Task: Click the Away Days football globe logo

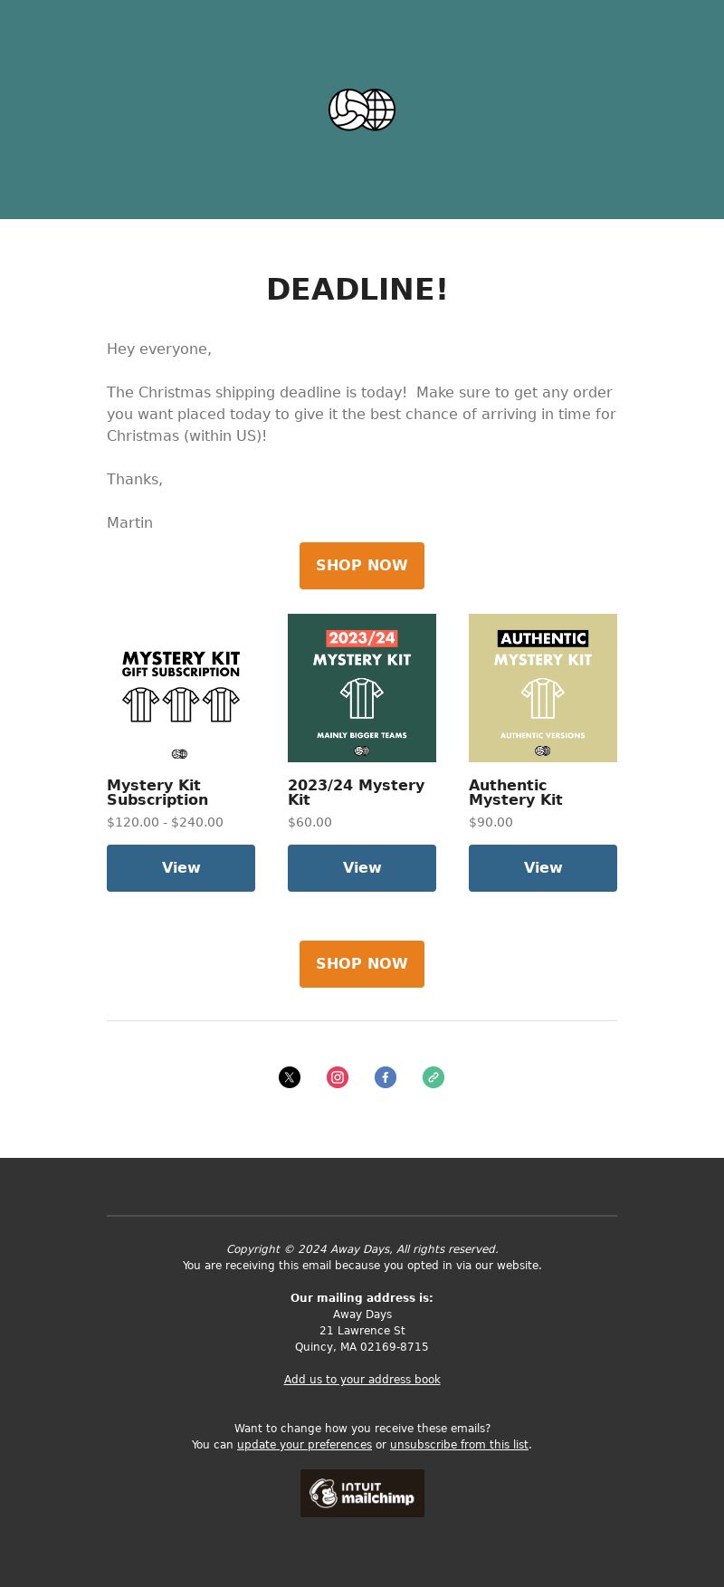Action: click(362, 110)
